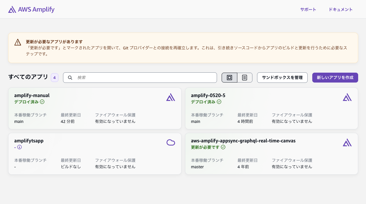Click main branch value on amplify-0520-5 card
This screenshot has width=366, height=204.
click(195, 121)
